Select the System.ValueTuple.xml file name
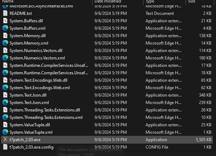The image size is (216, 156). pos(31,132)
